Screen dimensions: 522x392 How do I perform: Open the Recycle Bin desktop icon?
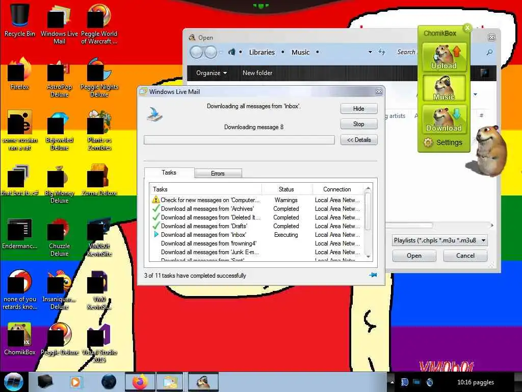20,19
